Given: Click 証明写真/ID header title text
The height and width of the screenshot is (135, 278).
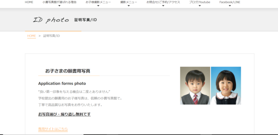Looking at the screenshot, I should [86, 20].
